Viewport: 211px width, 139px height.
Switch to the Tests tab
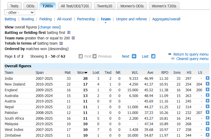[x=14, y=6]
